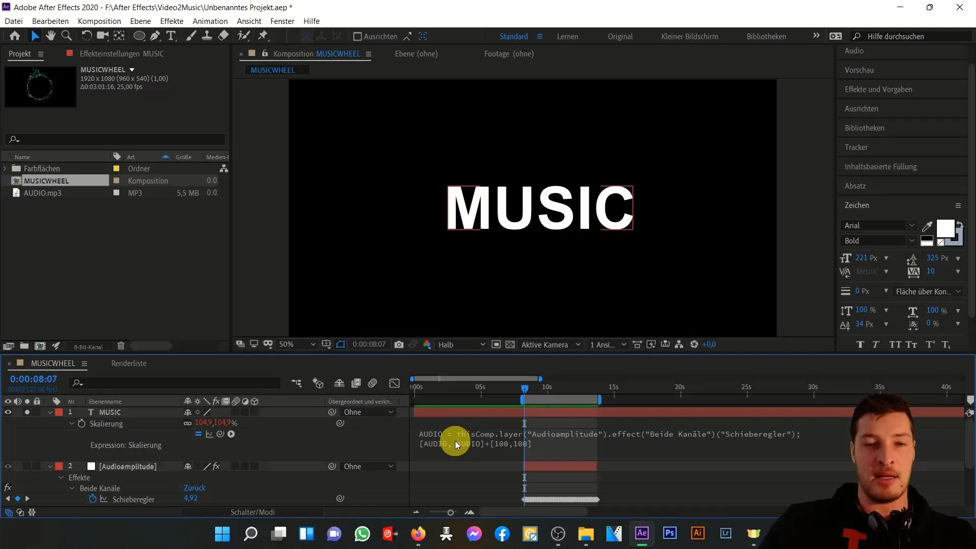Toggle visibility eye of Audioamplitude layer
The width and height of the screenshot is (976, 549).
[x=8, y=467]
